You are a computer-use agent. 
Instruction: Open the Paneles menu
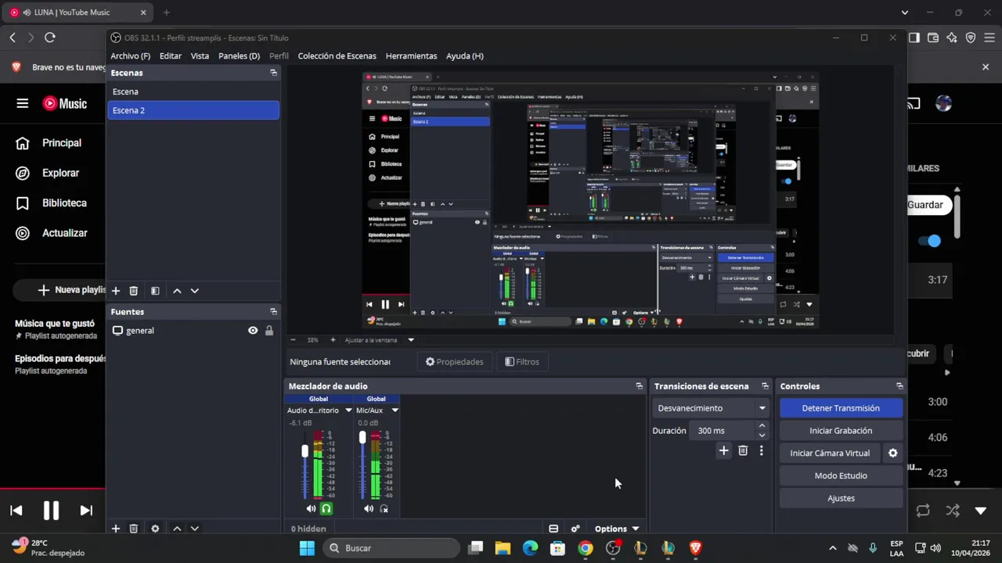pyautogui.click(x=239, y=56)
